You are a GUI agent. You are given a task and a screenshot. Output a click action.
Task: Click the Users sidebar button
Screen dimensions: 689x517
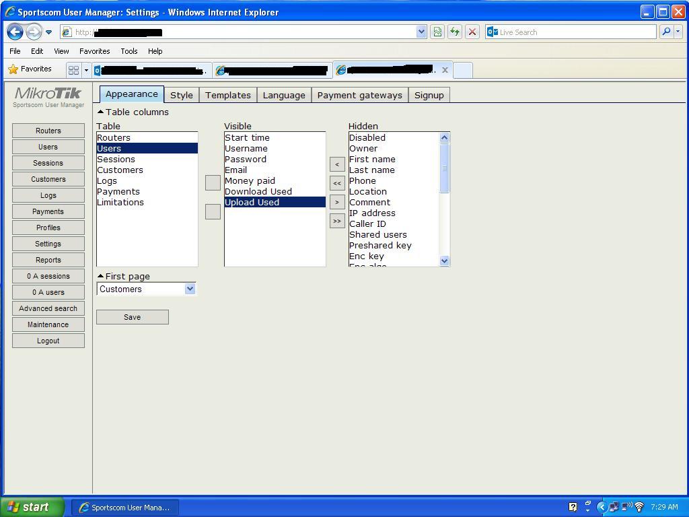tap(48, 147)
